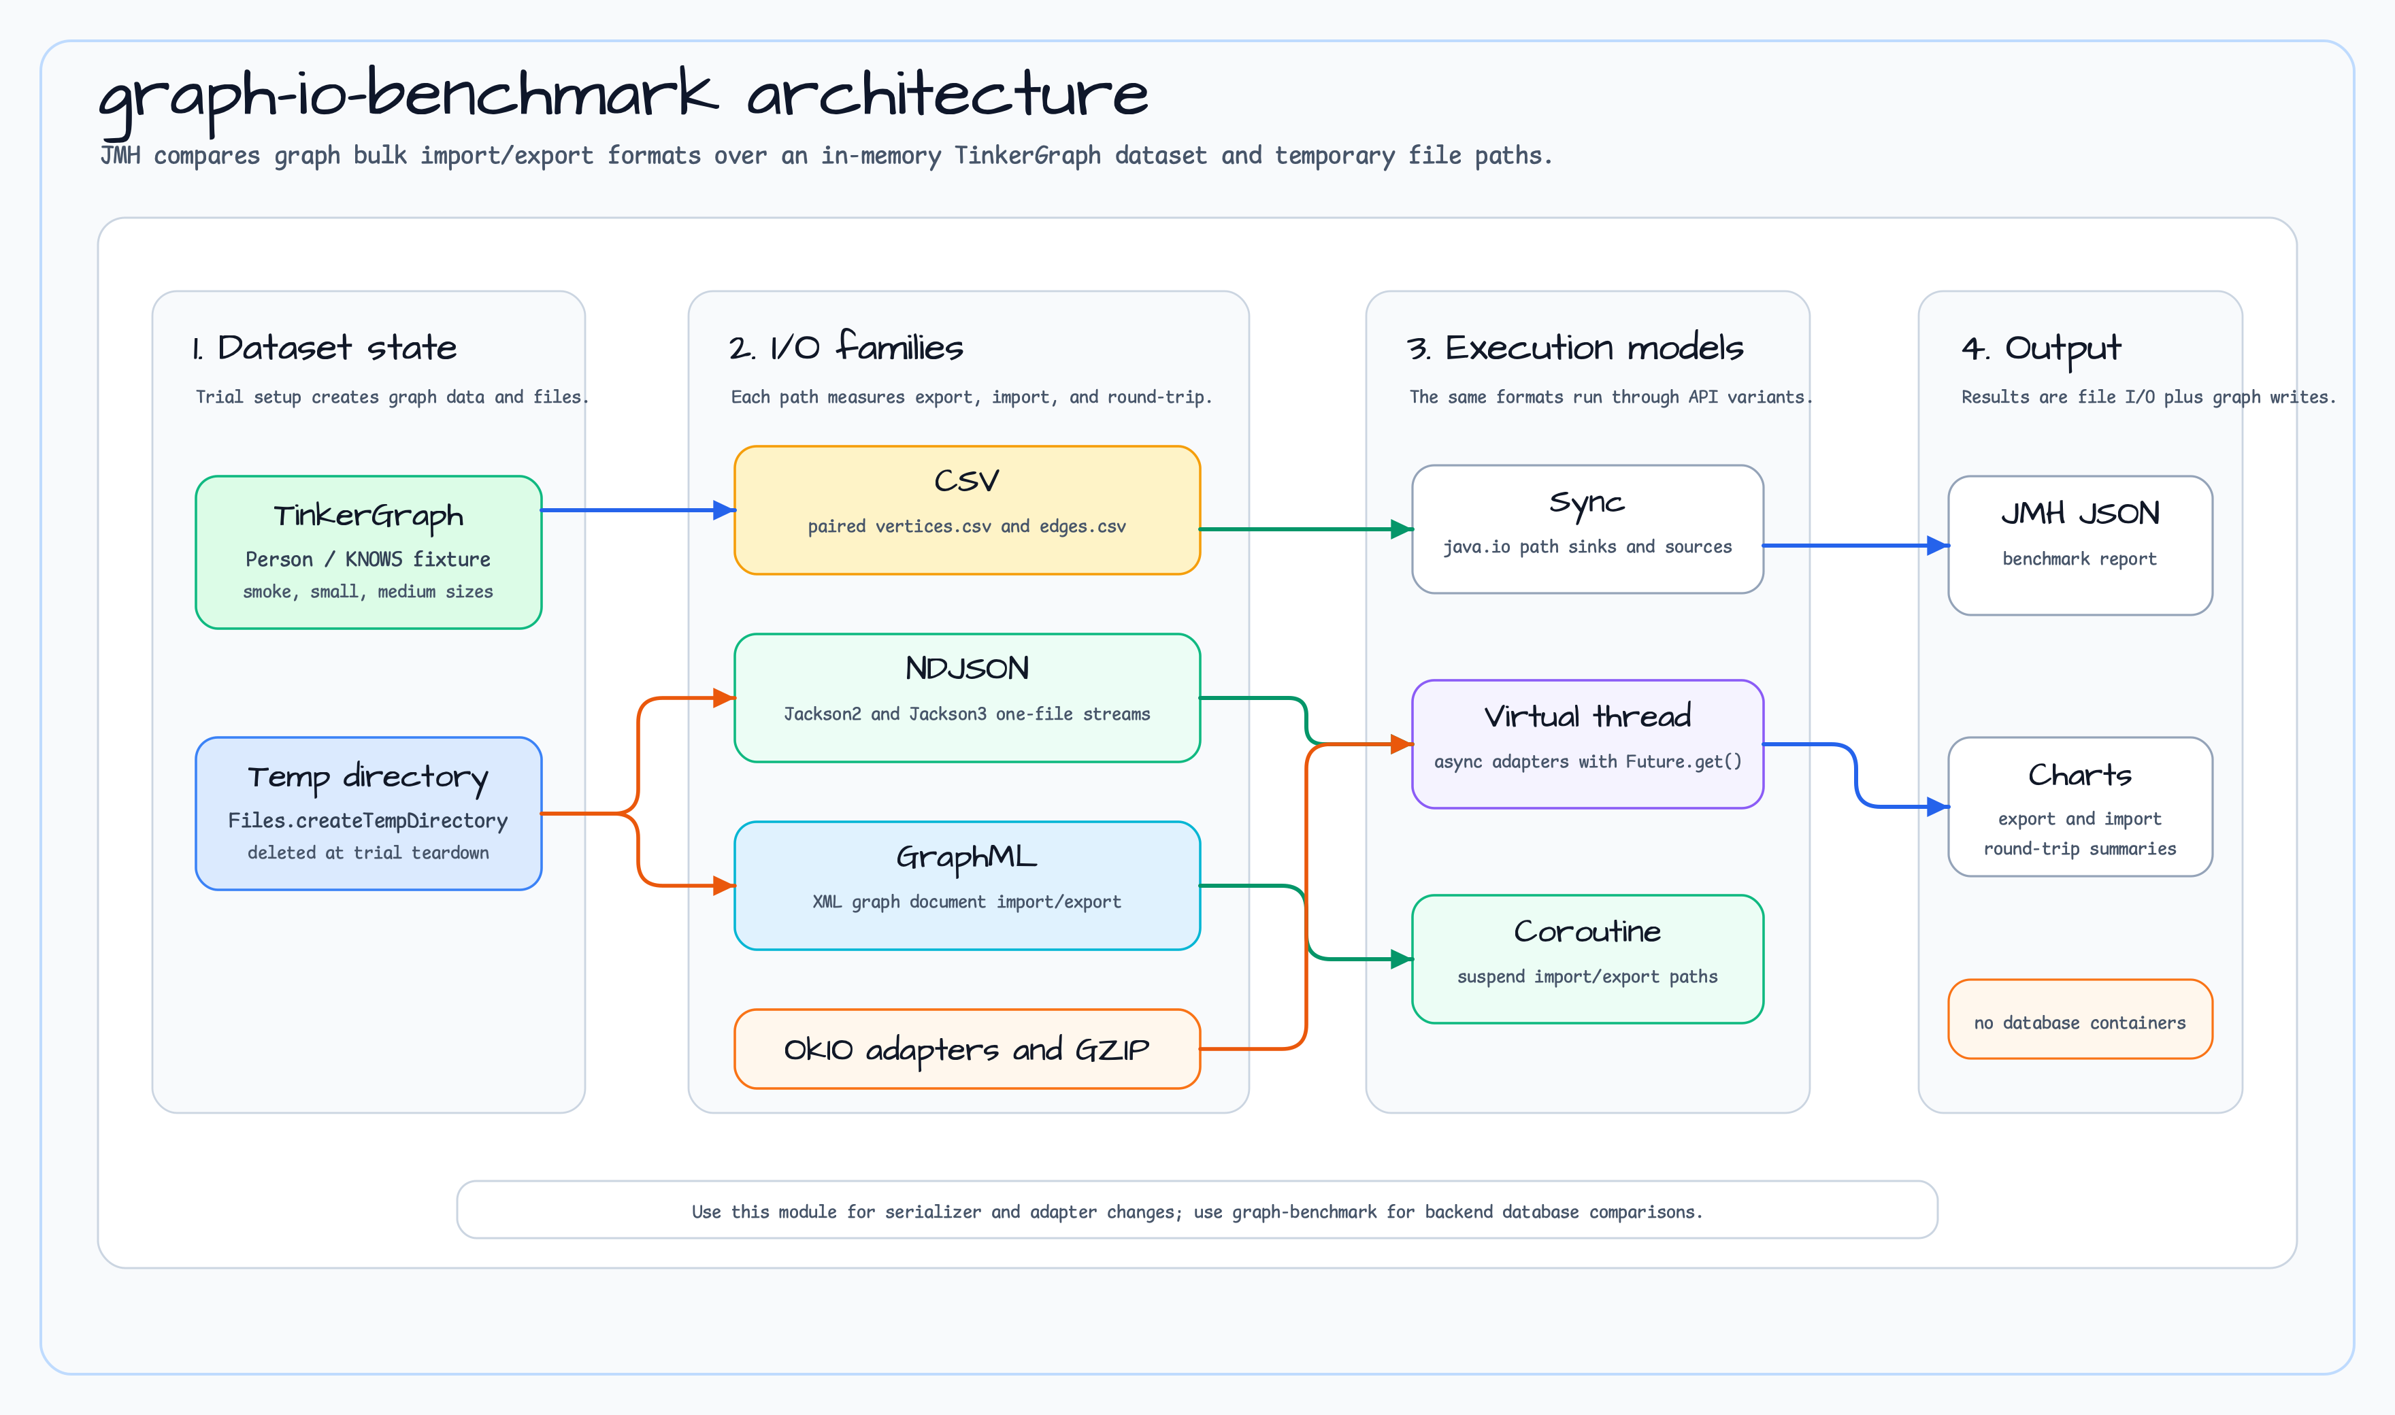Click 'The same formats run through' caption

tap(1611, 397)
